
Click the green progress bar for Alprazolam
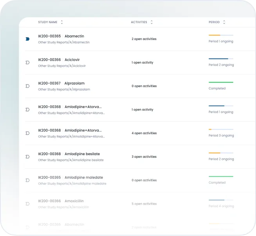coord(221,82)
